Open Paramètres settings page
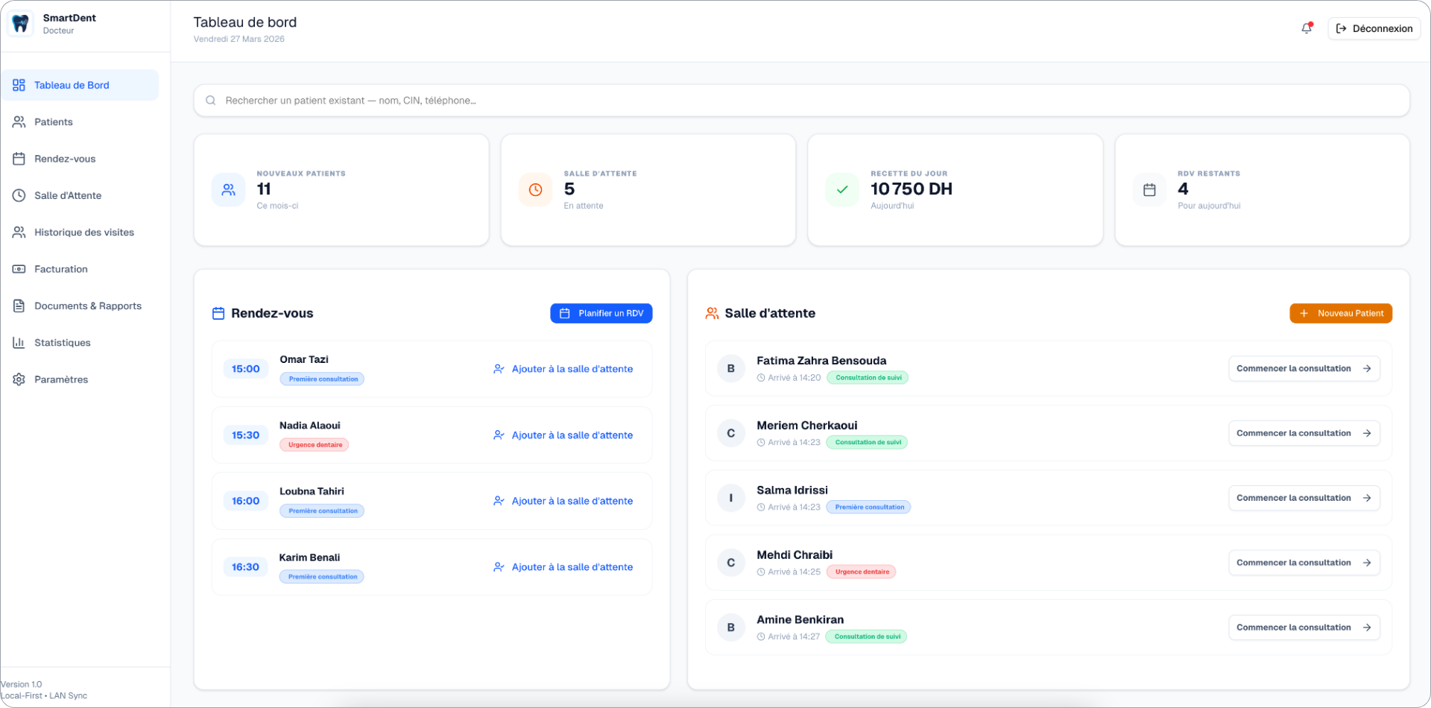This screenshot has width=1431, height=708. [x=61, y=379]
